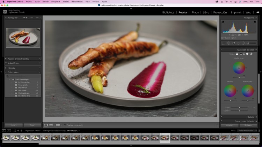The width and height of the screenshot is (262, 147).
Task: Toggle filter lock switch in filmstrip
Action: click(x=259, y=131)
